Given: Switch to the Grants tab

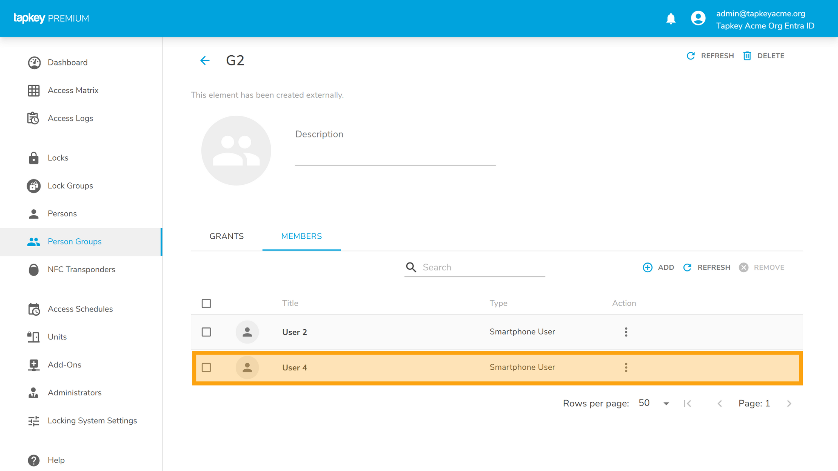Looking at the screenshot, I should click(x=226, y=236).
